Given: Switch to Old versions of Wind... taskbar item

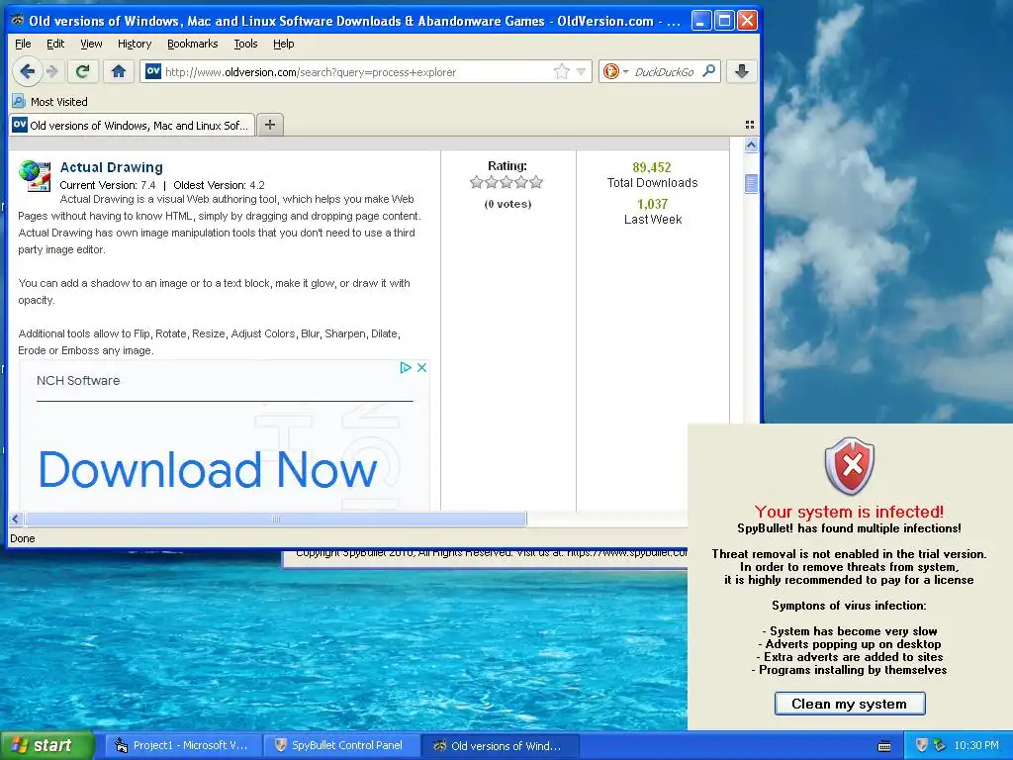Looking at the screenshot, I should [500, 745].
